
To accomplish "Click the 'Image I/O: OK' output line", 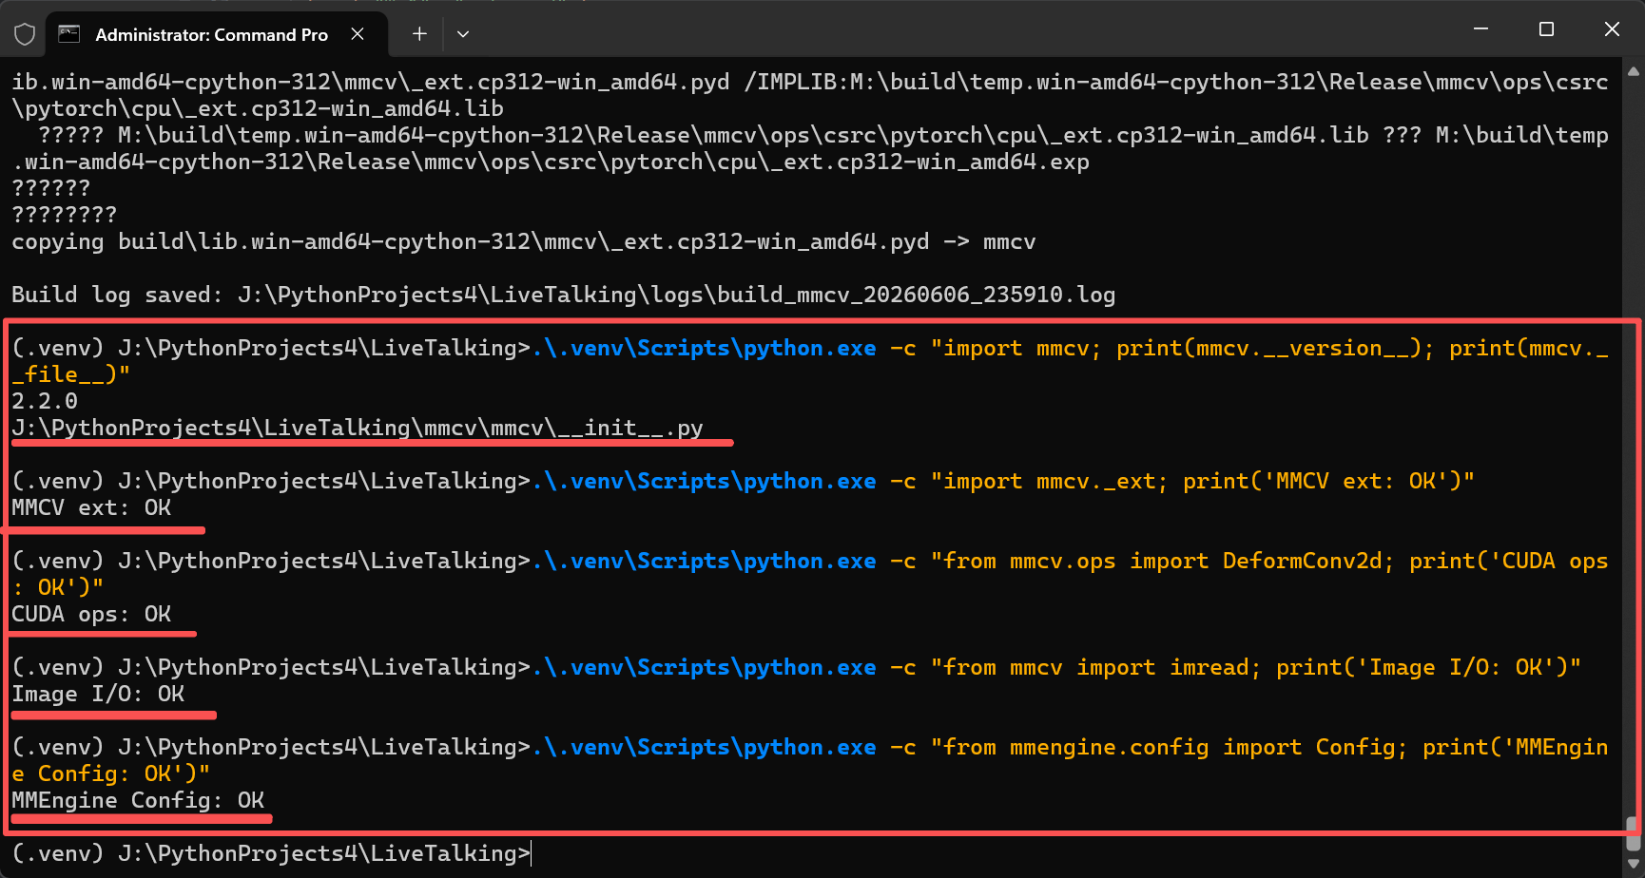I will point(98,694).
